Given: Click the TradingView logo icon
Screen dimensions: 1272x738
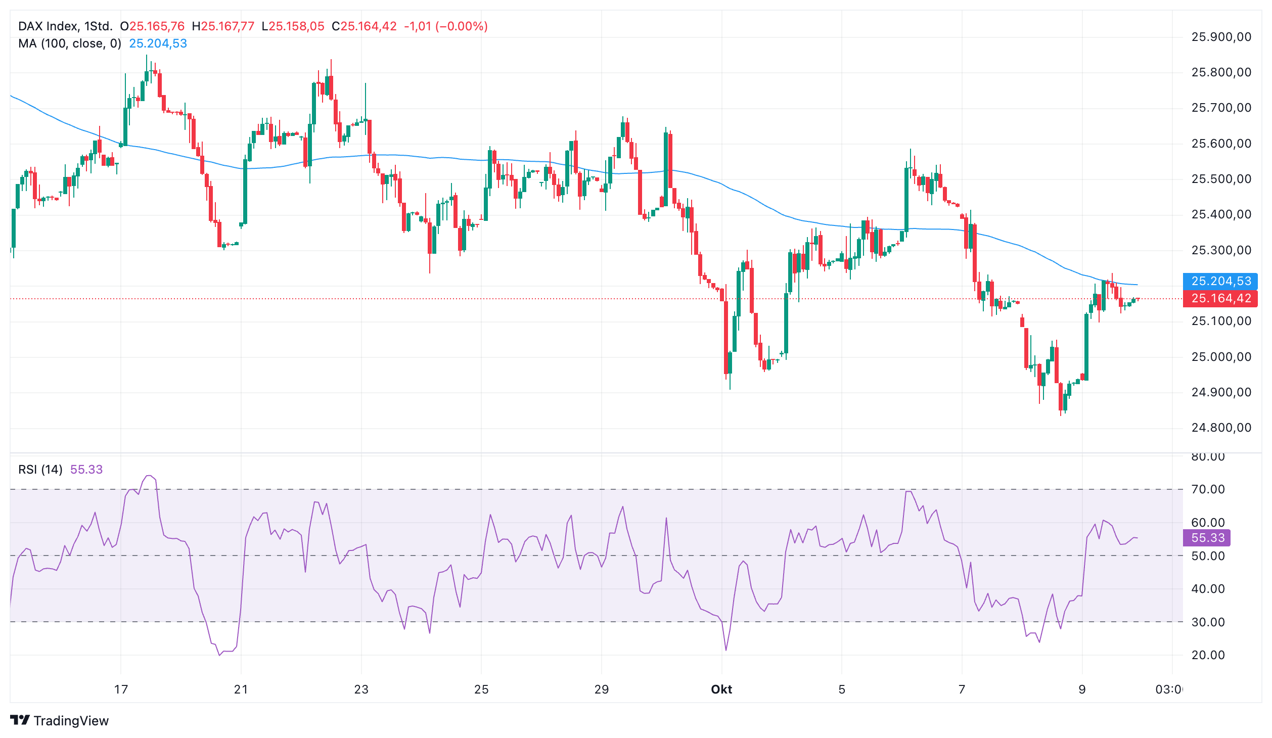Looking at the screenshot, I should (20, 720).
